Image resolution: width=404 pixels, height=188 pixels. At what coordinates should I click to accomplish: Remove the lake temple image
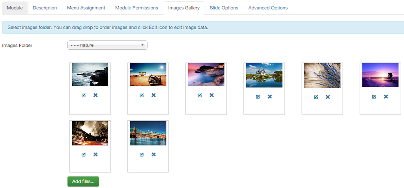click(x=270, y=97)
